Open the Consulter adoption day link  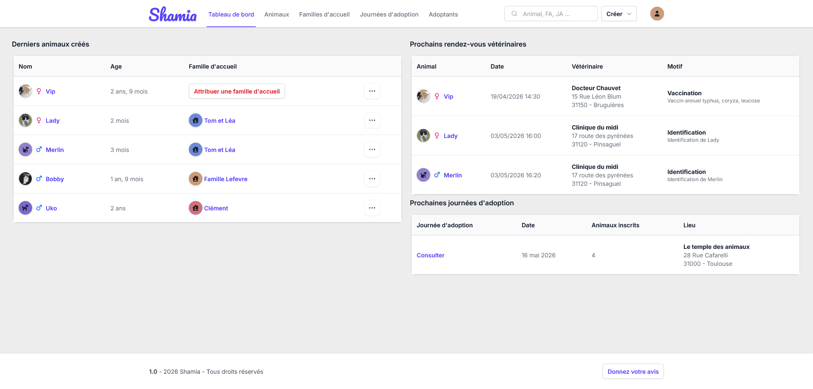pyautogui.click(x=430, y=255)
